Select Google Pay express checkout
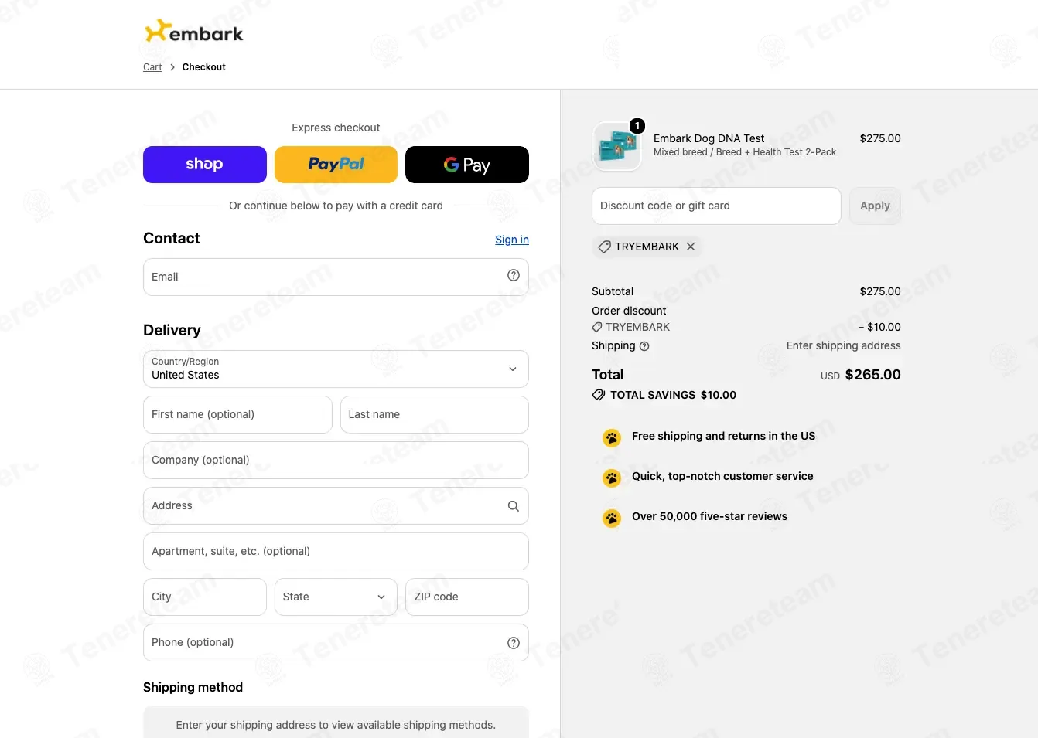Screen dimensions: 1038x738 tap(467, 165)
